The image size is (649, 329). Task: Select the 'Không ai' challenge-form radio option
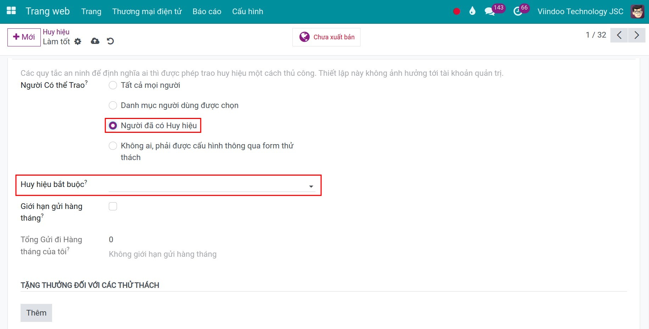pyautogui.click(x=113, y=146)
